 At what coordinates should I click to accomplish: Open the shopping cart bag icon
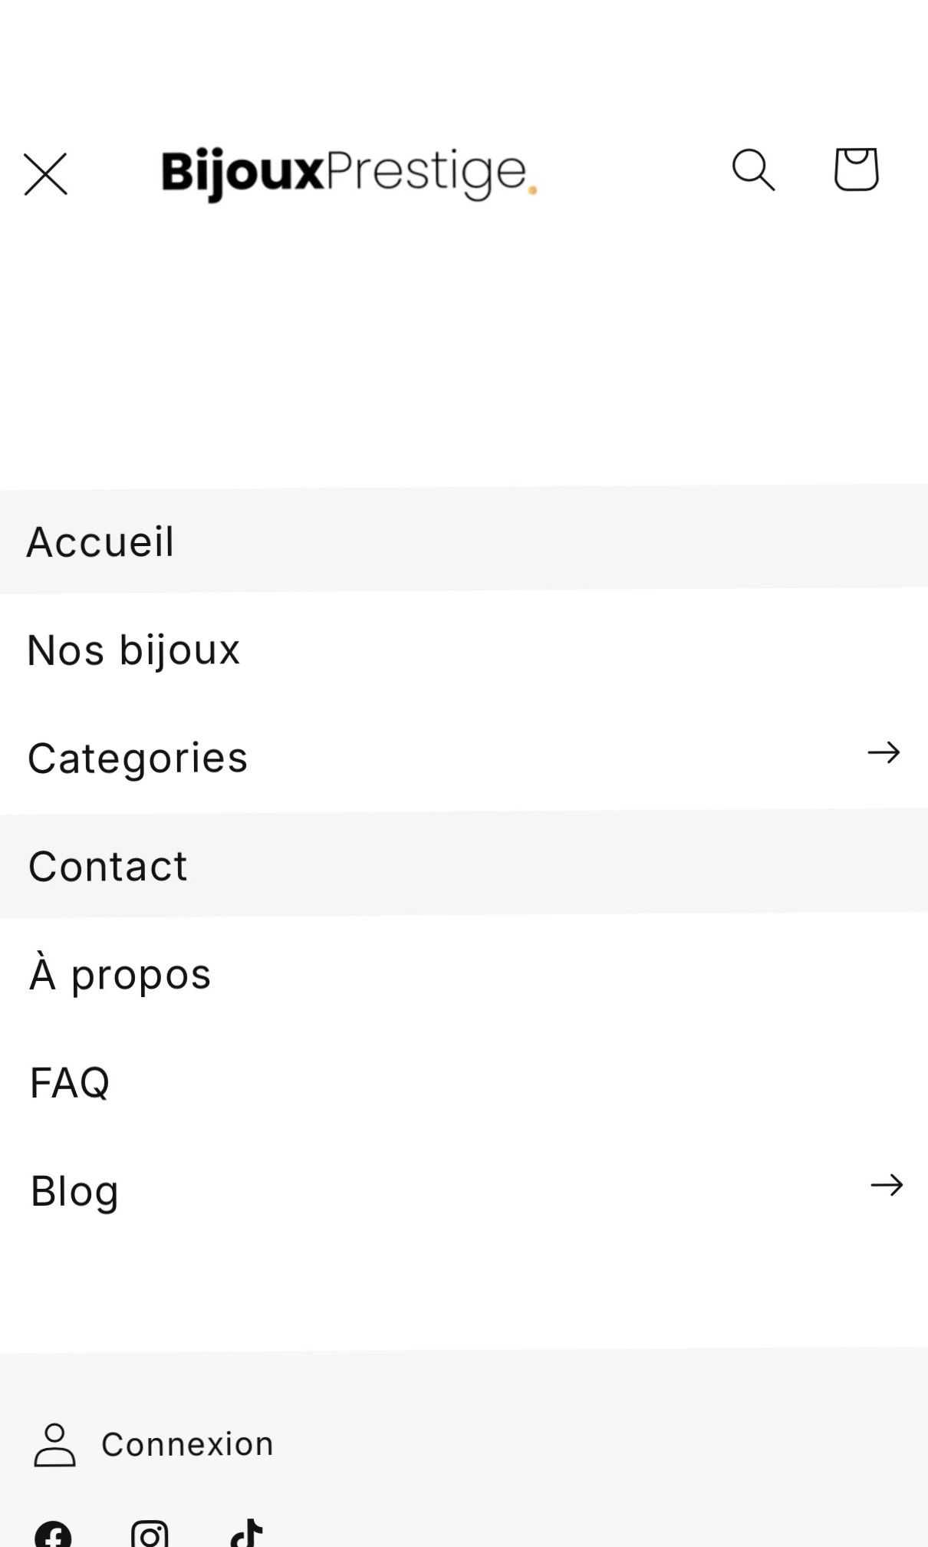(856, 169)
